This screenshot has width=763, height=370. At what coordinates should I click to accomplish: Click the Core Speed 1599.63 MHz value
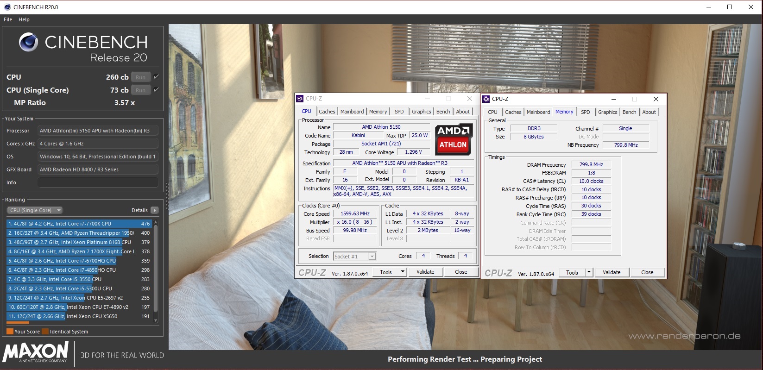tap(355, 214)
